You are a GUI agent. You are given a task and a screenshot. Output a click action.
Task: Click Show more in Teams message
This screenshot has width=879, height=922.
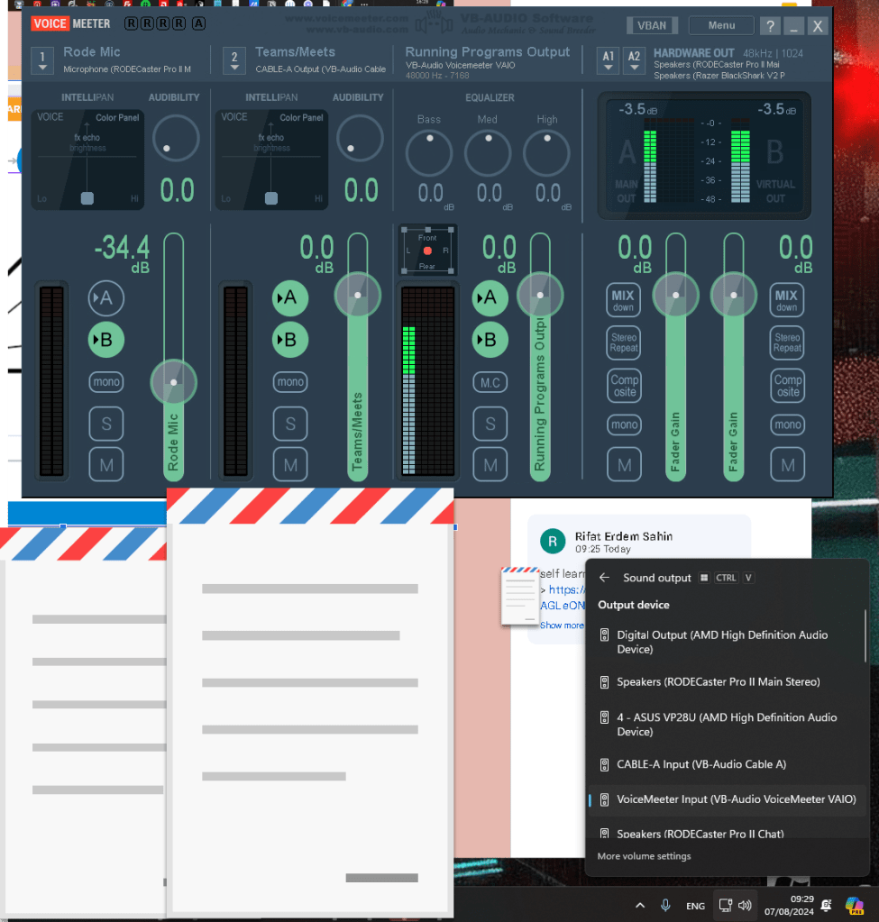pos(562,625)
